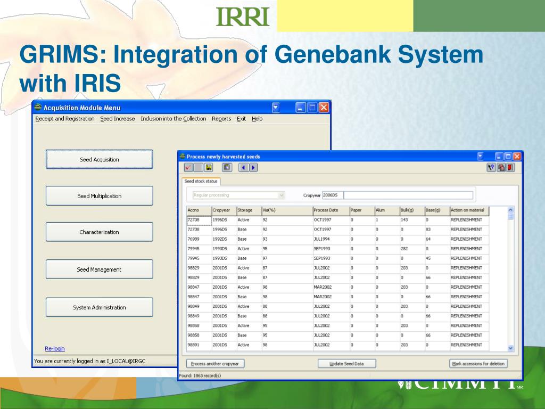
Task: Click the long empty field beside Cropyear
Action: (408, 195)
